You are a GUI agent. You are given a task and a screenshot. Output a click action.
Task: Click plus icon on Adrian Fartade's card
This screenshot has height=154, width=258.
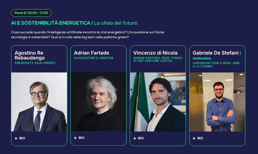click(x=75, y=138)
